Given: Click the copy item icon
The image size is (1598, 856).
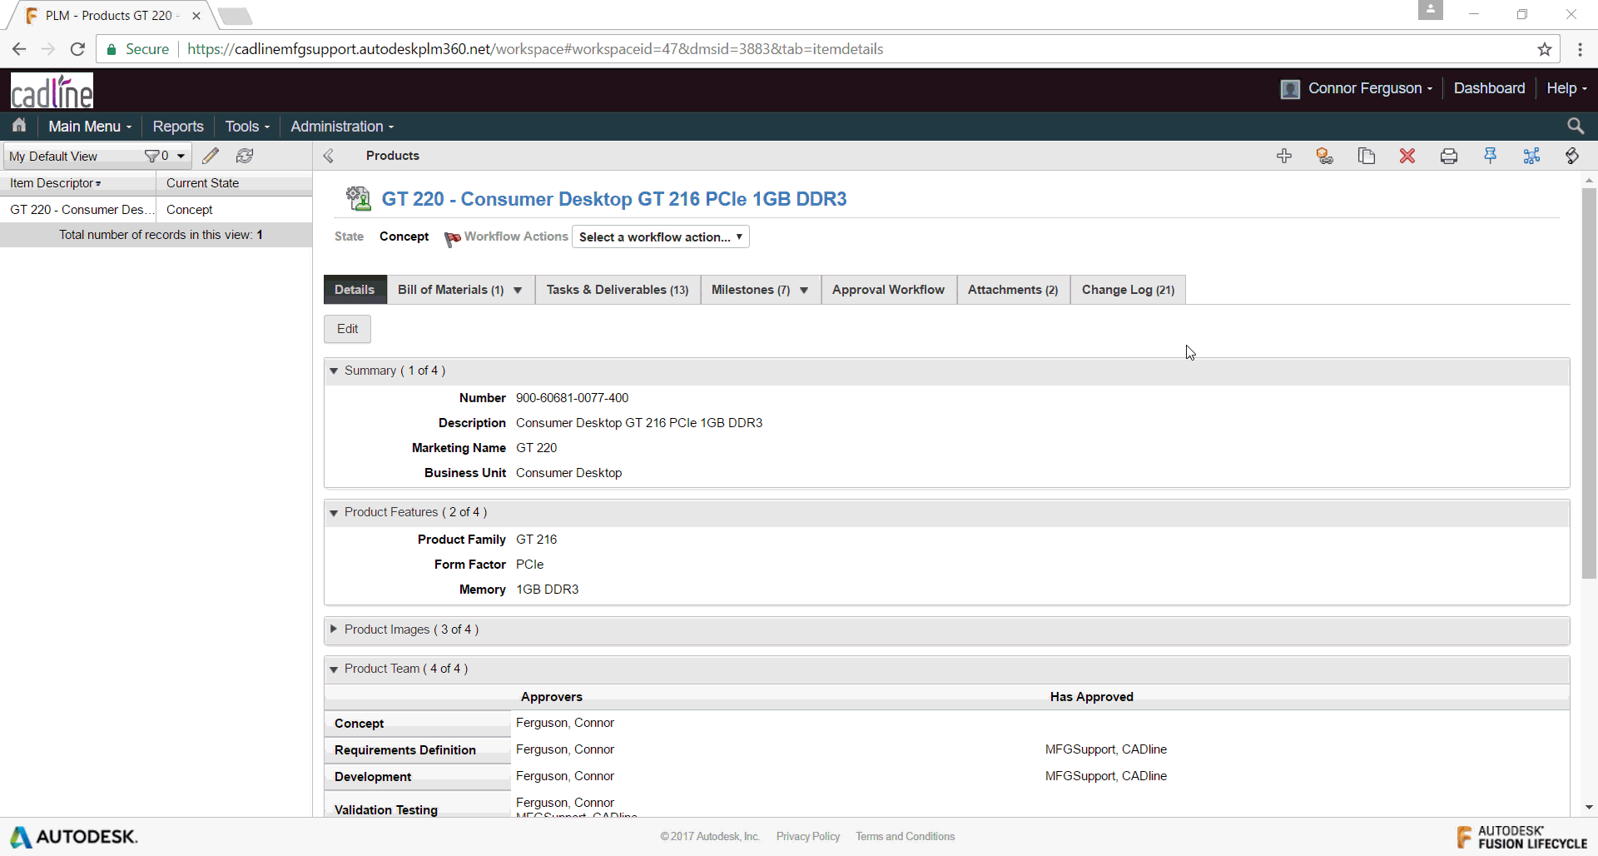Looking at the screenshot, I should (x=1366, y=156).
